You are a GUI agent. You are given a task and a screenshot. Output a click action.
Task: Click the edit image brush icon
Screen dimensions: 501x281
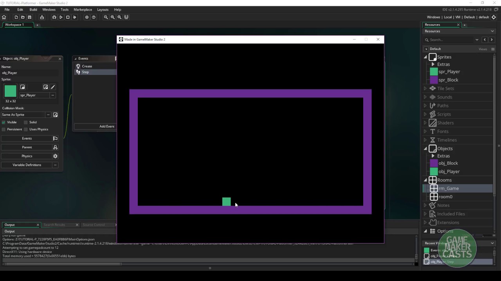click(53, 87)
